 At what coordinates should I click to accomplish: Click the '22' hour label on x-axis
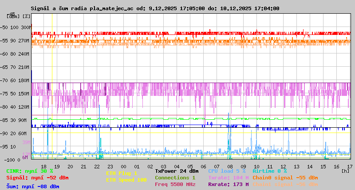point(97,167)
